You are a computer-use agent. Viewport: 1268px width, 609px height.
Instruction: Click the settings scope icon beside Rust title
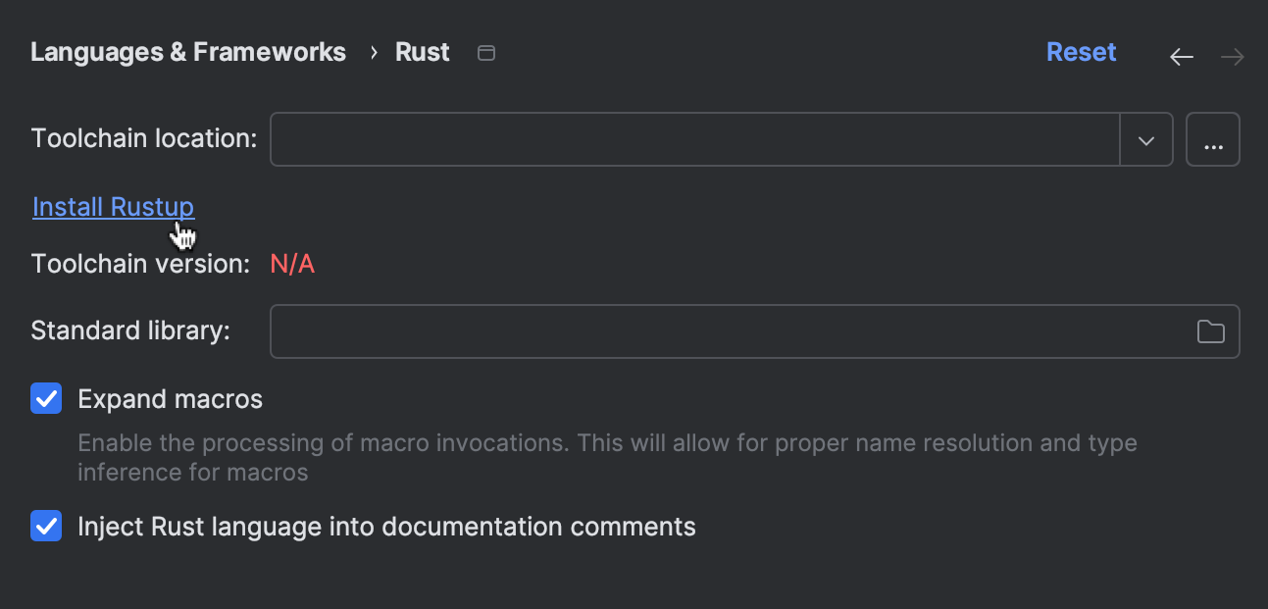(485, 53)
